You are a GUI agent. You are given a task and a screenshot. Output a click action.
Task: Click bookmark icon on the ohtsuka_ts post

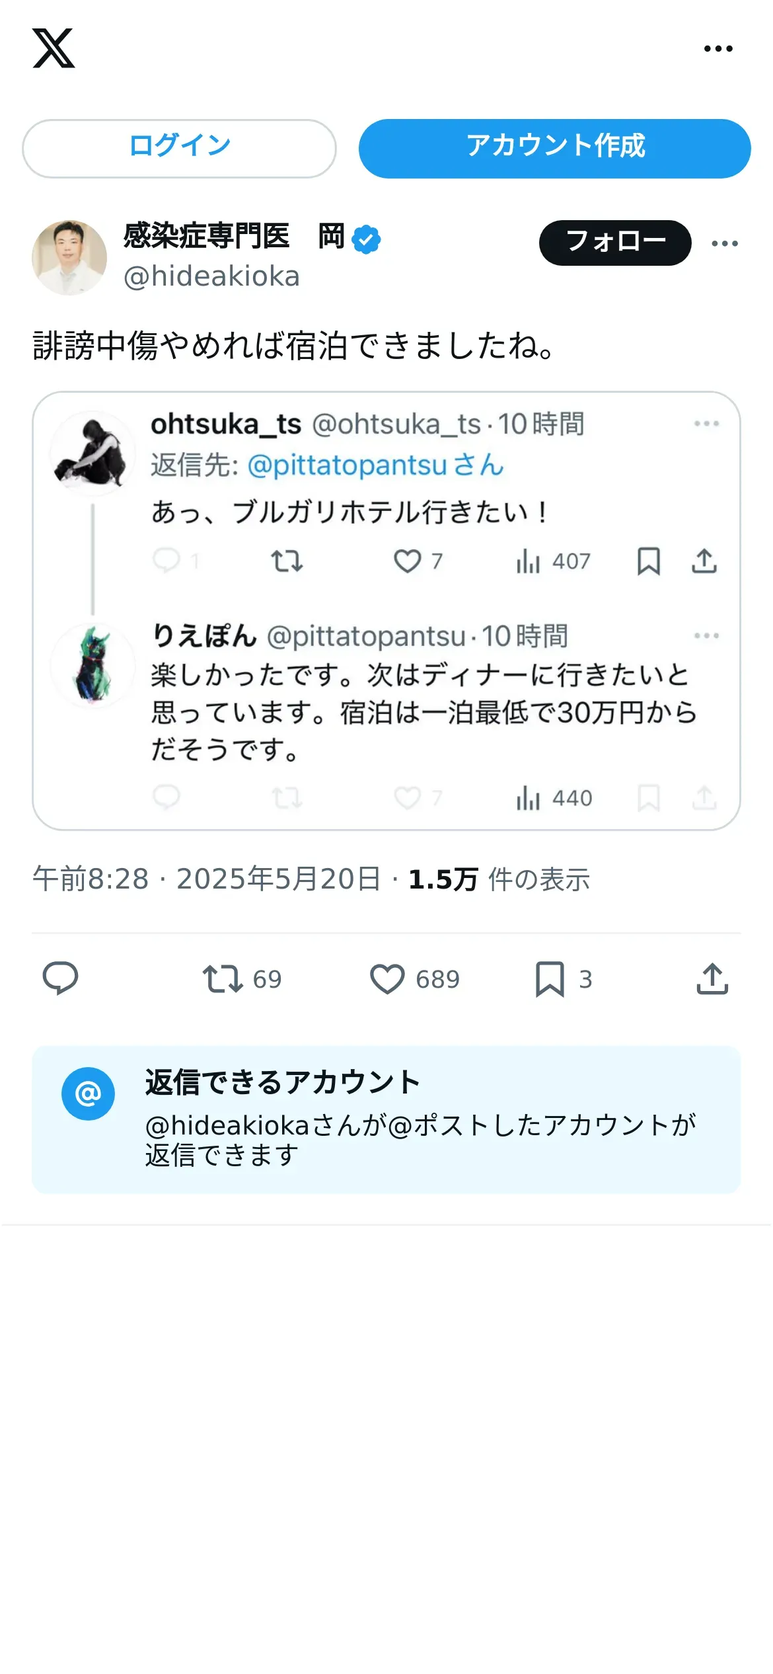pyautogui.click(x=649, y=561)
